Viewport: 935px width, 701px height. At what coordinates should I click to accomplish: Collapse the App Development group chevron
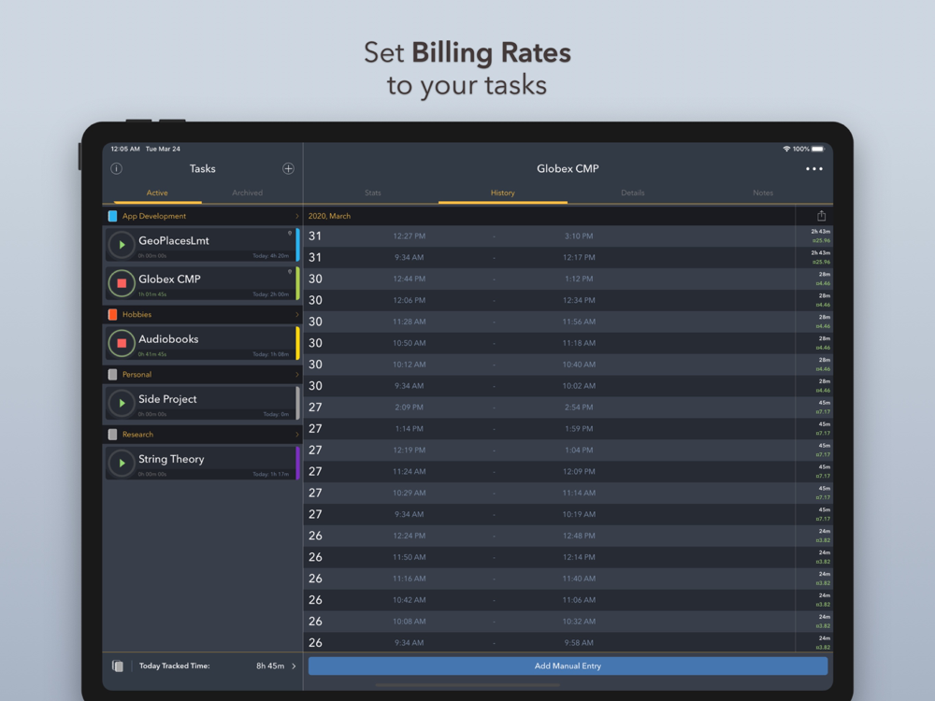coord(297,216)
